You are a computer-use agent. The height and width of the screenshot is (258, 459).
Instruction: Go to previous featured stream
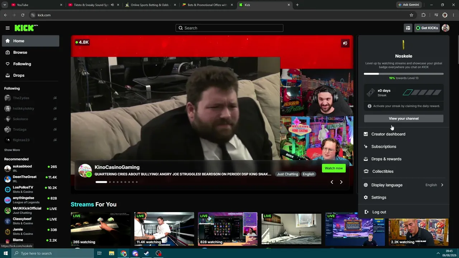point(332,182)
